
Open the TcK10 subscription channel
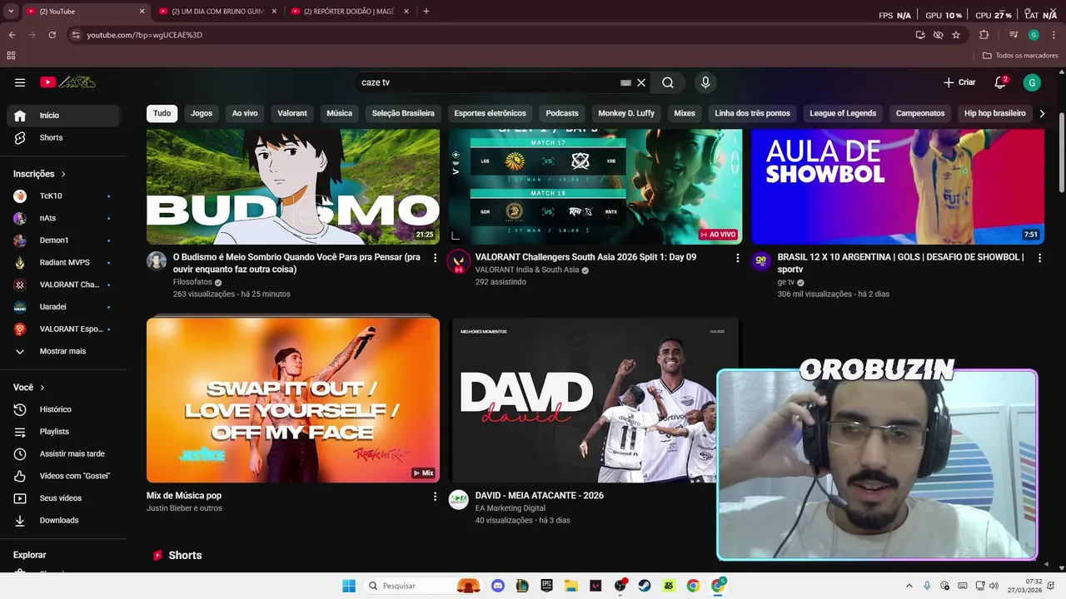63,196
